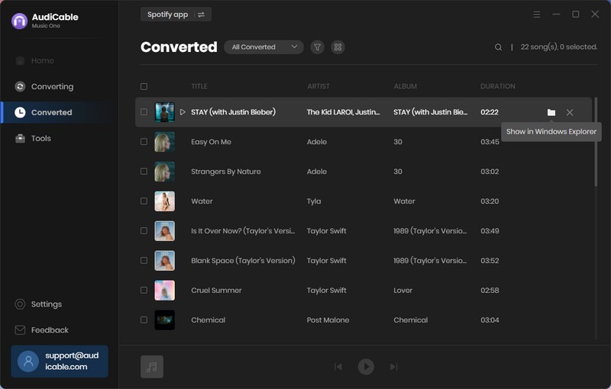Viewport: 611px width, 389px height.
Task: Sort by the TITLE column header
Action: (x=199, y=86)
